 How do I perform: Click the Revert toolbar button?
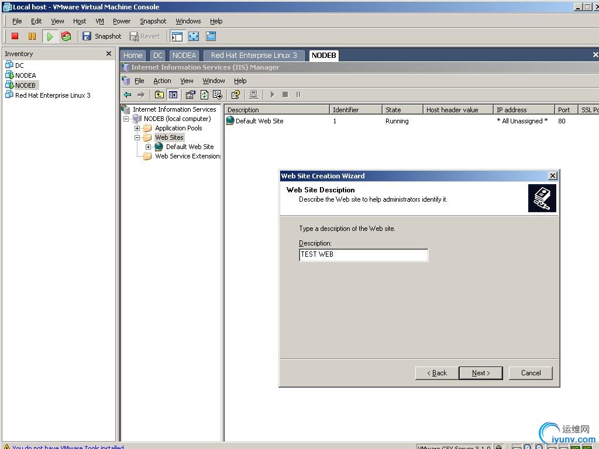(x=145, y=36)
